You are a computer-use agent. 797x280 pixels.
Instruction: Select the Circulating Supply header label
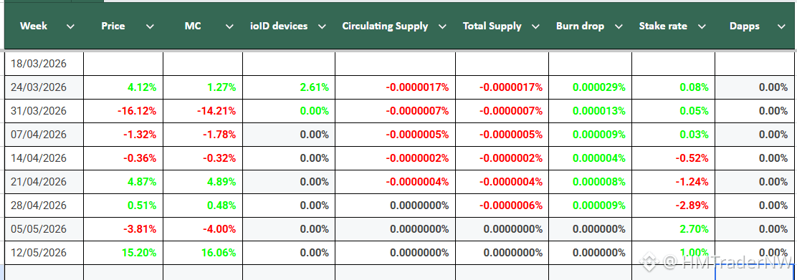tap(386, 26)
